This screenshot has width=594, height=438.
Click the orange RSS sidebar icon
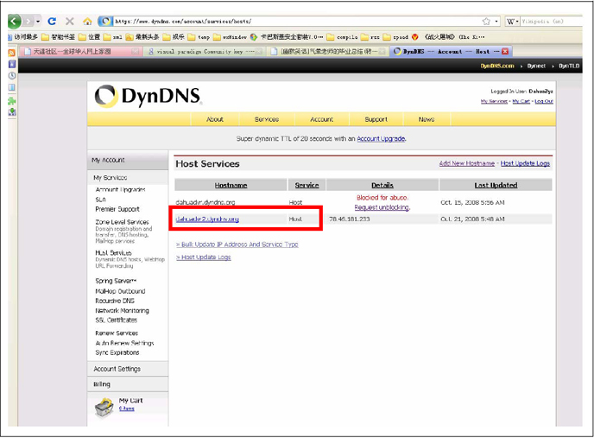12,53
